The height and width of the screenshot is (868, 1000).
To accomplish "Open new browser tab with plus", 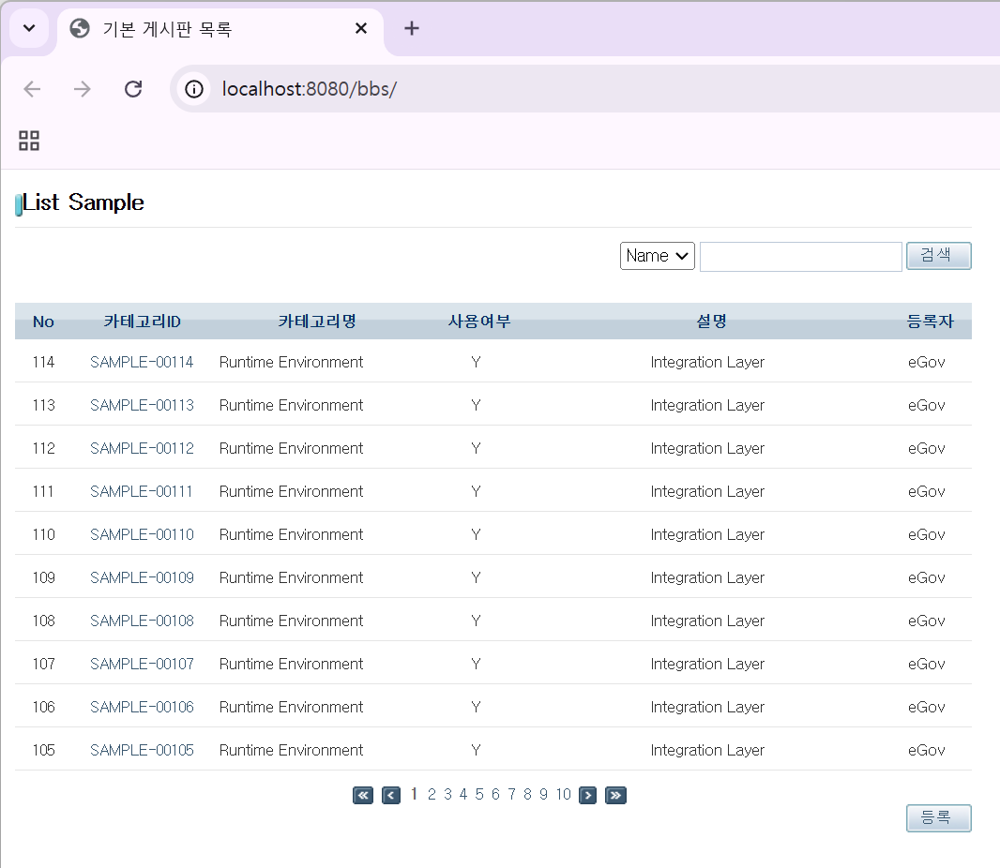I will 411,28.
